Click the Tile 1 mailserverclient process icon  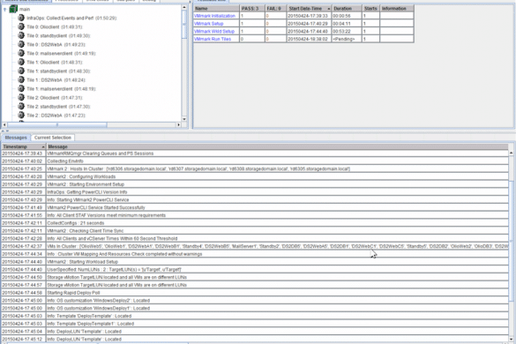click(x=21, y=88)
